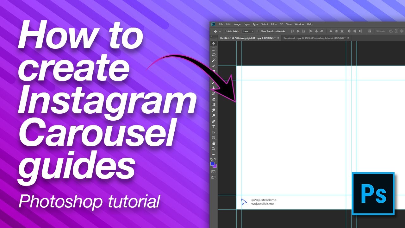Image resolution: width=405 pixels, height=228 pixels.
Task: Select the History Brush tool
Action: [x=214, y=93]
